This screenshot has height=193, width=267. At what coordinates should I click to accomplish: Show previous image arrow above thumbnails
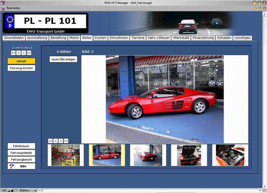coord(55,141)
